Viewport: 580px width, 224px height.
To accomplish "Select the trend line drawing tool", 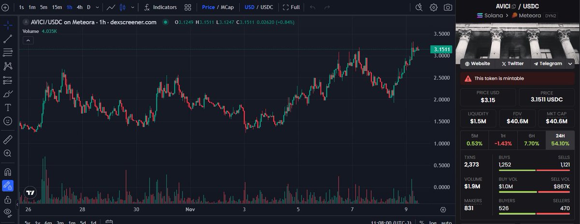I will pos(8,39).
